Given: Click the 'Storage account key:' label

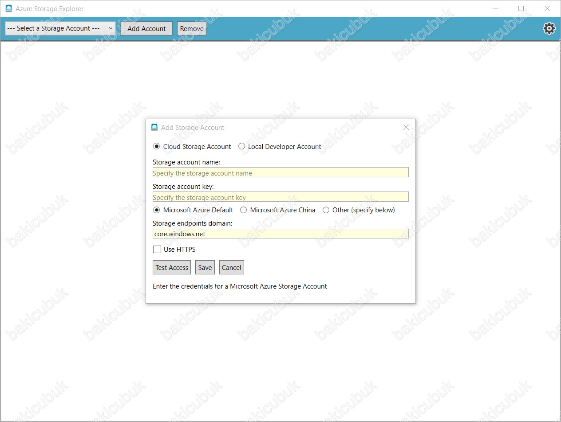Looking at the screenshot, I should (x=183, y=187).
